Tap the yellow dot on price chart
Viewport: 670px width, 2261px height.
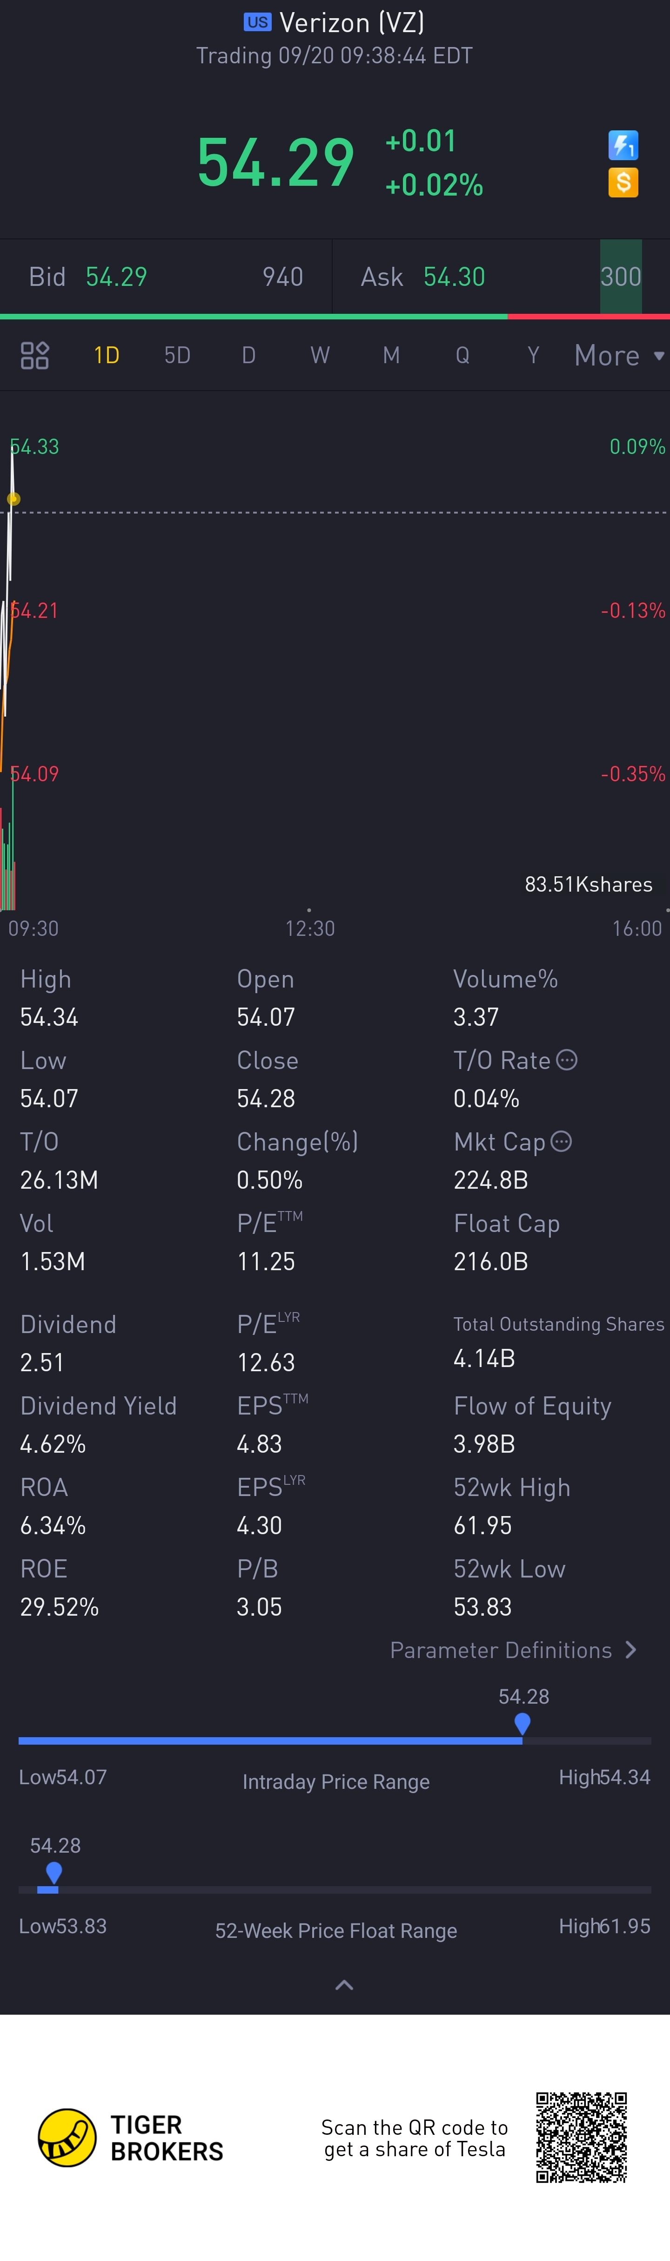pyautogui.click(x=13, y=500)
